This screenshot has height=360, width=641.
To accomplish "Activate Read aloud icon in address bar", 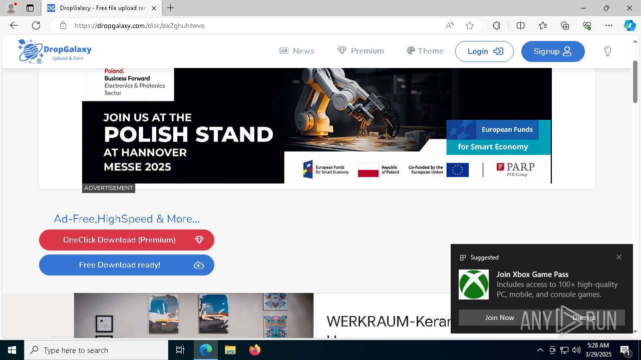I will [x=450, y=25].
